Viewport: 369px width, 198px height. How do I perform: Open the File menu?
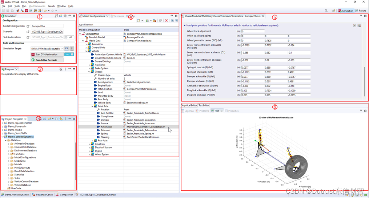pos(3,6)
